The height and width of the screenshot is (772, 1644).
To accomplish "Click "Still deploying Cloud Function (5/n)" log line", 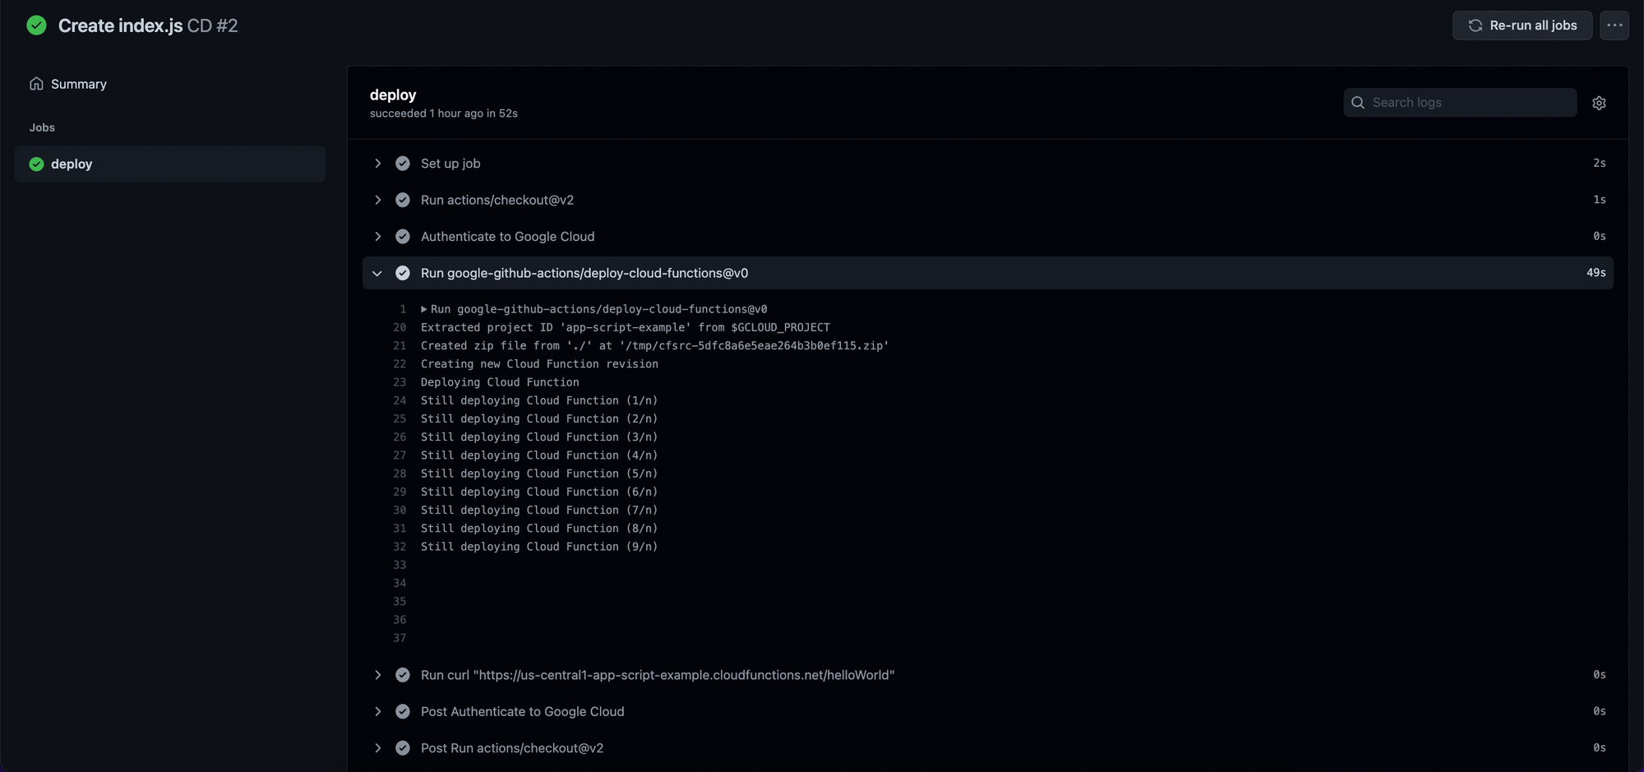I will pos(539,474).
